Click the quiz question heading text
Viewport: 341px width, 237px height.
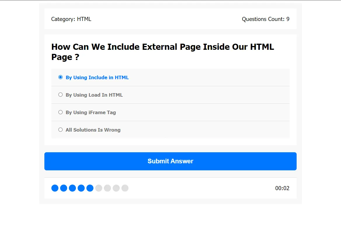(163, 52)
